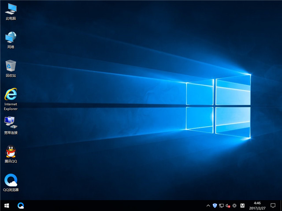Switch input method via M indicator
This screenshot has height=211, width=282.
pos(242,205)
